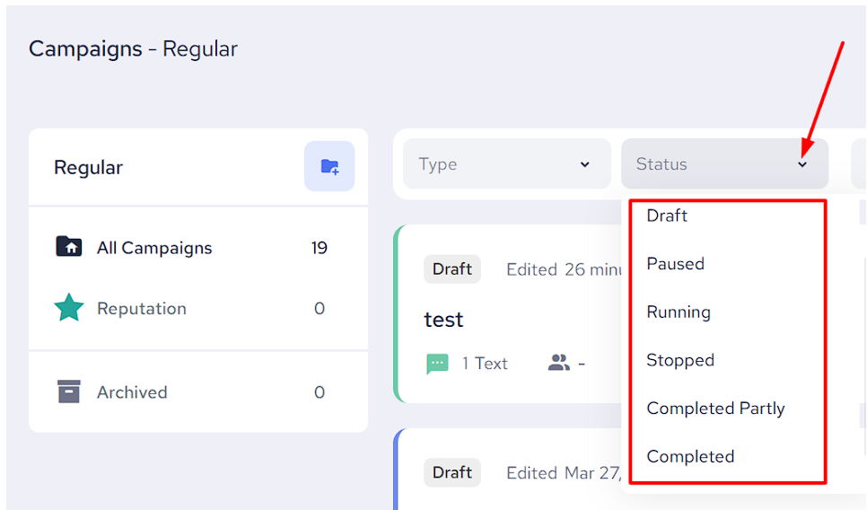Click the Archived box icon
This screenshot has width=867, height=510.
click(x=69, y=391)
